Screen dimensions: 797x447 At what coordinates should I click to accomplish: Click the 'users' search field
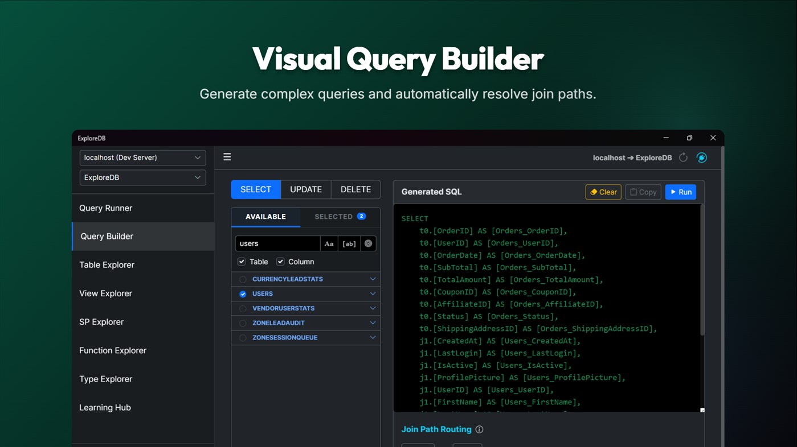point(277,243)
